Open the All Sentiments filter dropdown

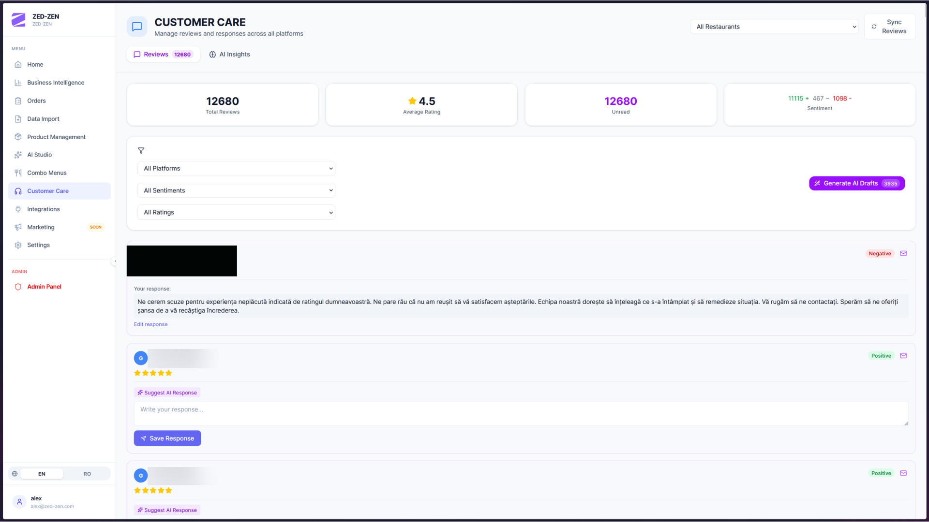coord(236,190)
